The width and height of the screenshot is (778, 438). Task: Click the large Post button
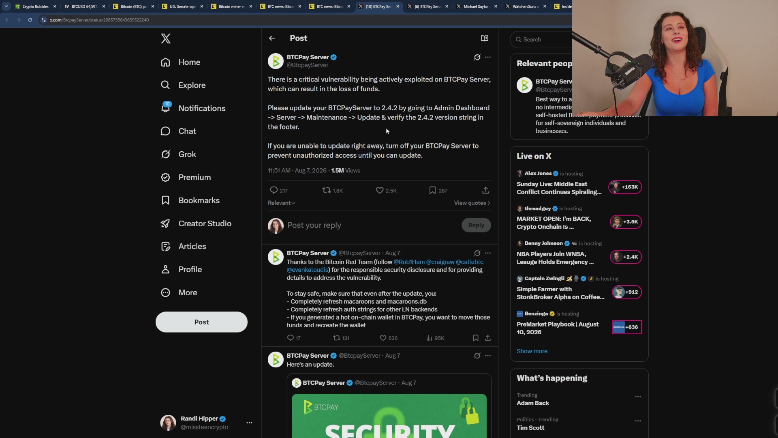201,322
